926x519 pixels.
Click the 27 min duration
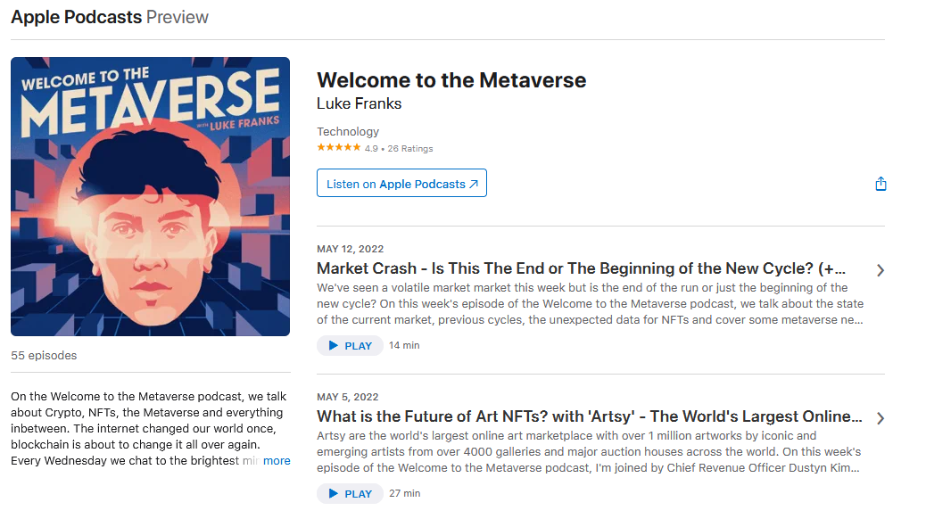coord(404,494)
